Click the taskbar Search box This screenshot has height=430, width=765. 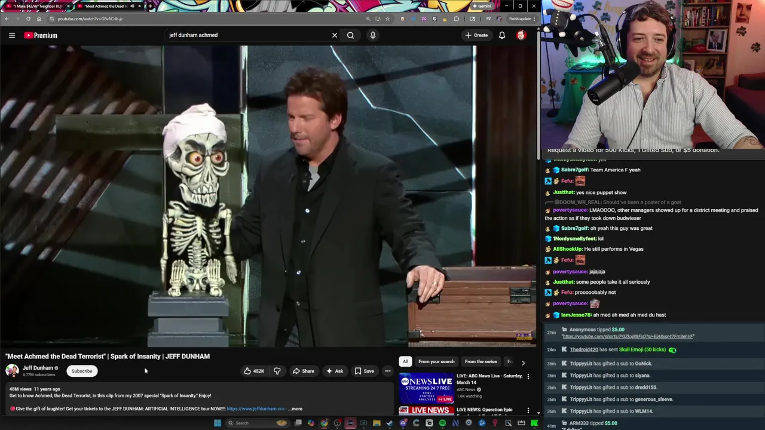[x=257, y=423]
